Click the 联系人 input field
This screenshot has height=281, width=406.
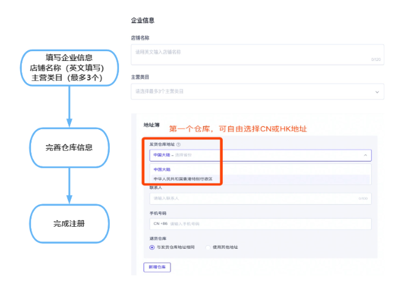[x=261, y=199]
